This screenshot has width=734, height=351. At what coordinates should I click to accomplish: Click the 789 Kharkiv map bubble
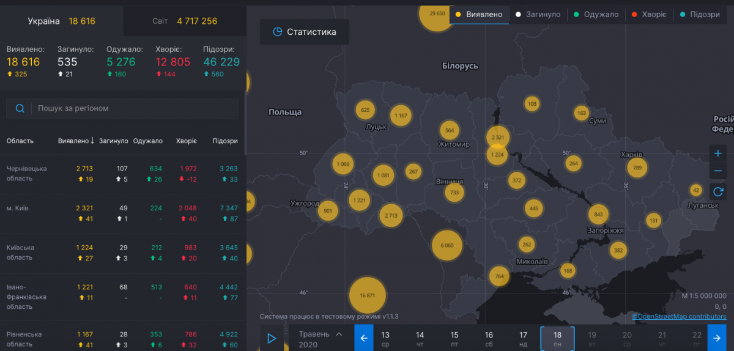tap(637, 168)
